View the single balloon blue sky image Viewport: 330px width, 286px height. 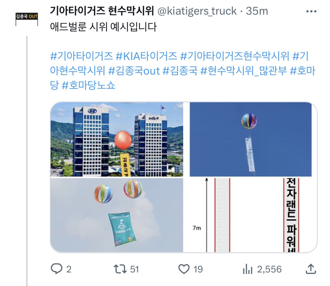pyautogui.click(x=251, y=140)
